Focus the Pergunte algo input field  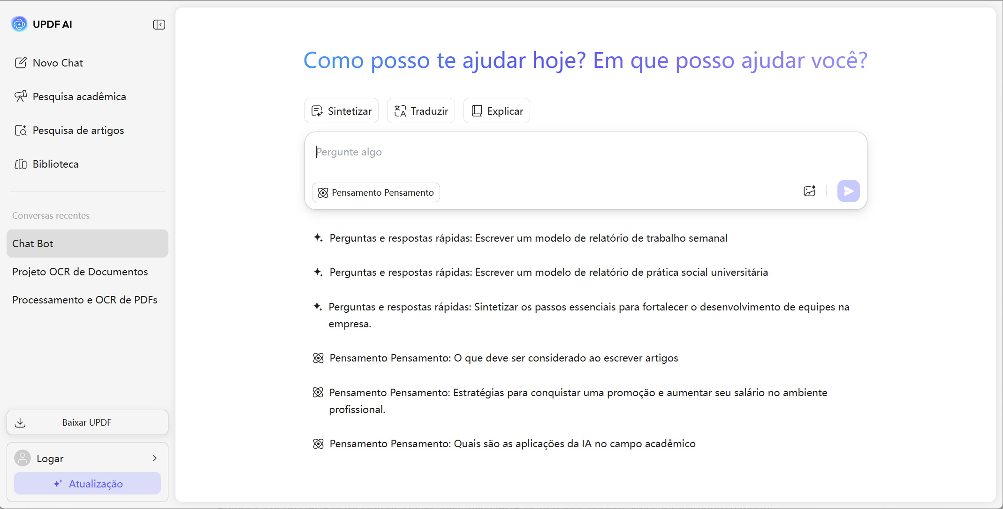585,153
